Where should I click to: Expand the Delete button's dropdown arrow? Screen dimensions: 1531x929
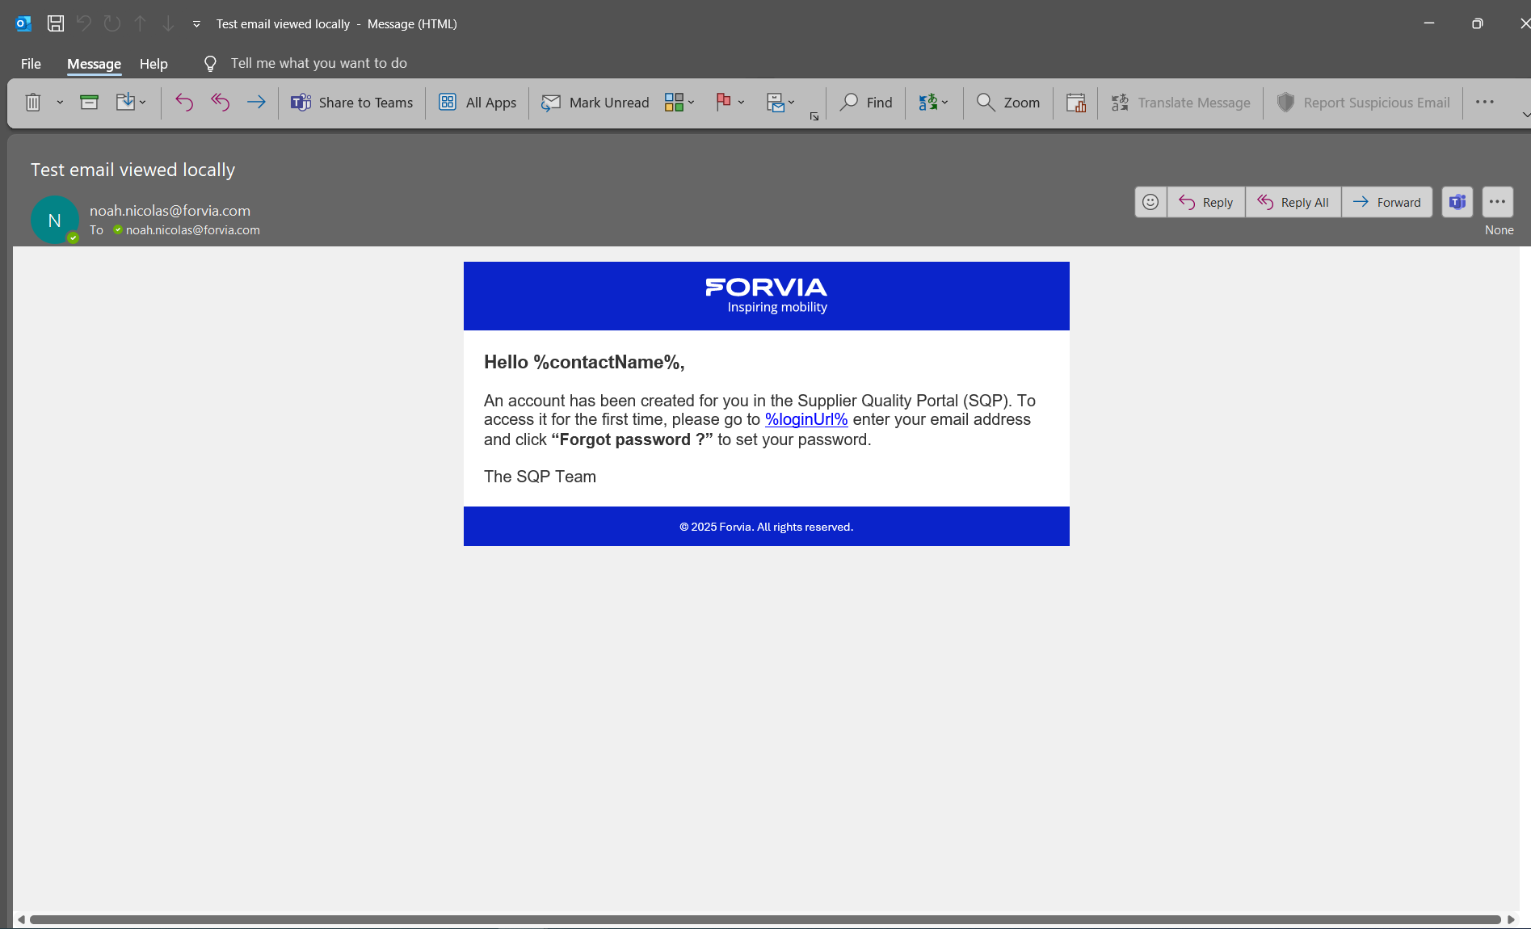pos(60,103)
